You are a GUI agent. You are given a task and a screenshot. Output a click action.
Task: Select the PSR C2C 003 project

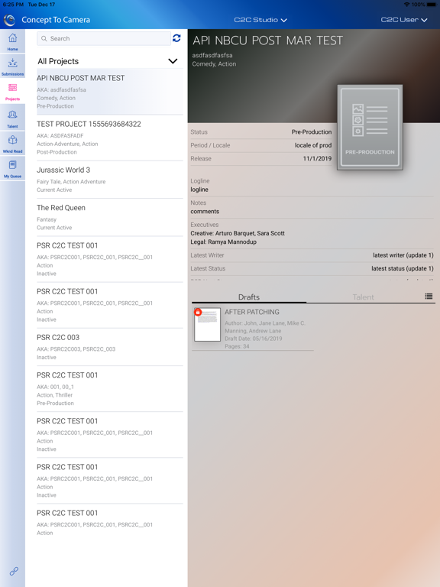click(110, 347)
